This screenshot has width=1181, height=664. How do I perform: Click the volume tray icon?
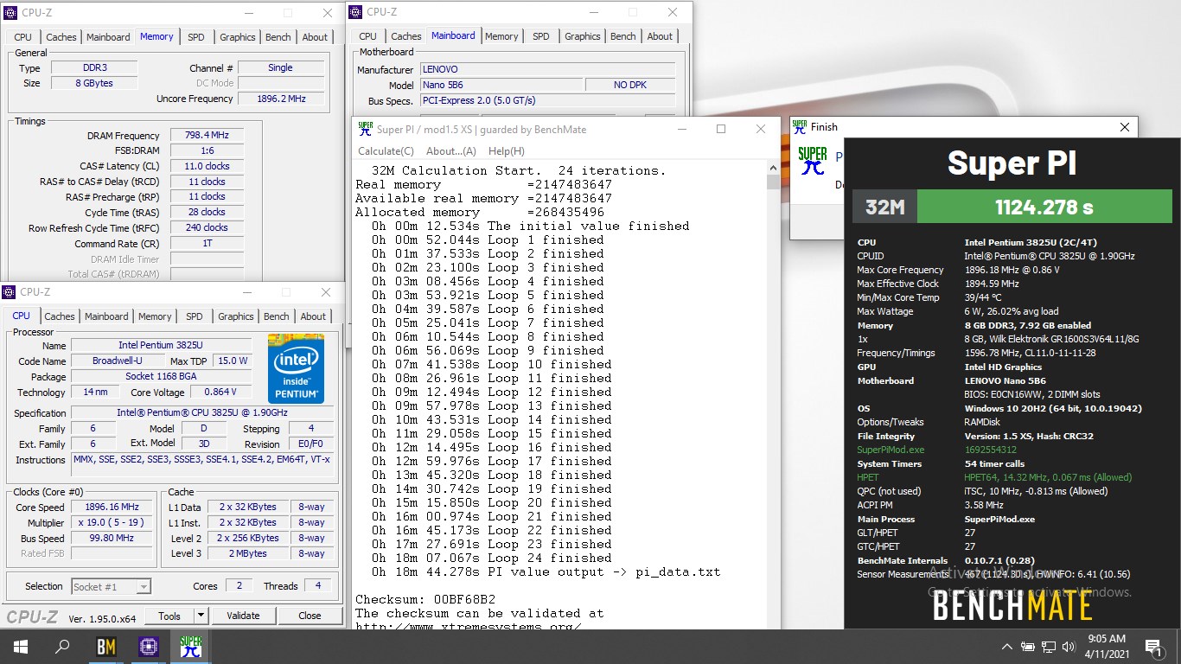click(x=1069, y=647)
